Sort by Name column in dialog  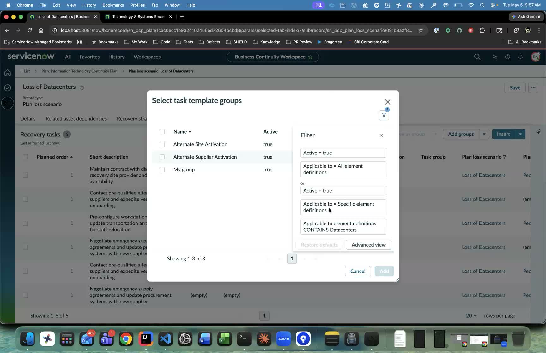(x=182, y=132)
